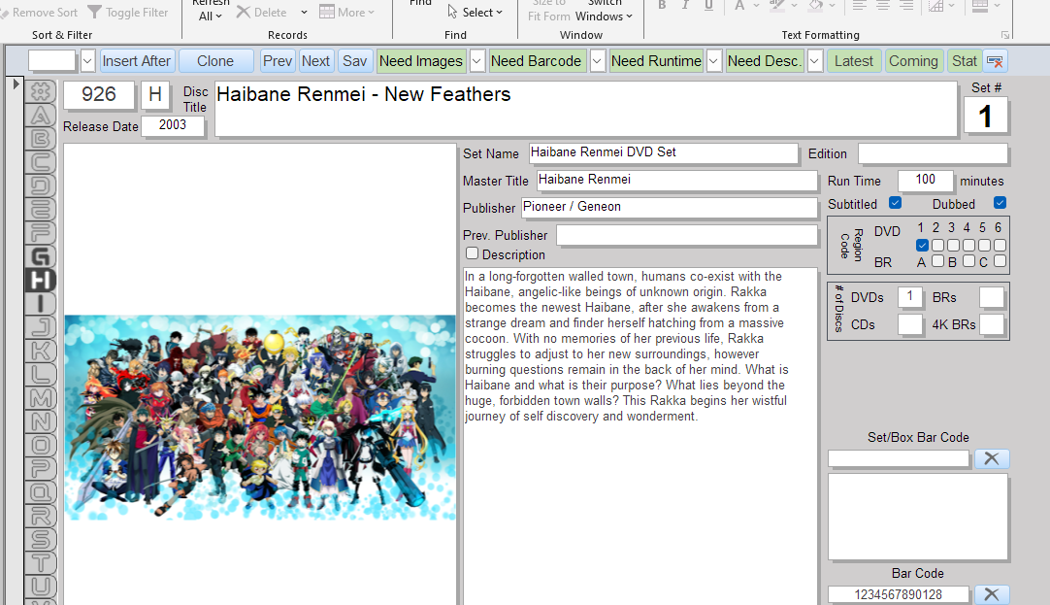Open the Switch Windows dropdown
This screenshot has height=605, width=1050.
604,10
